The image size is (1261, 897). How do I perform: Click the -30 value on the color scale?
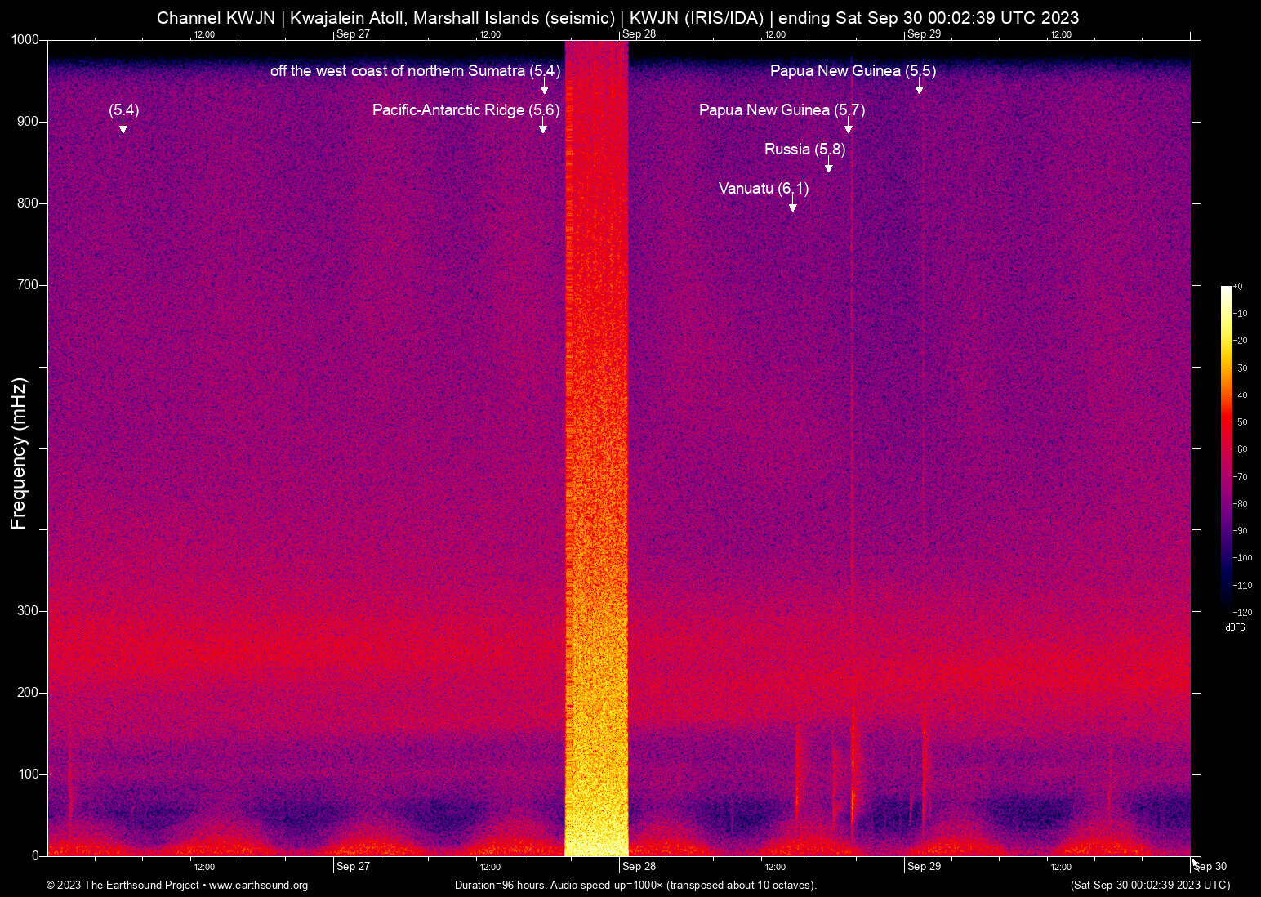[1240, 368]
